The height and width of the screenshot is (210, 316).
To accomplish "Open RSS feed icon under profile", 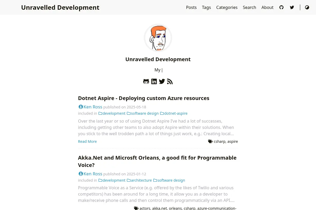I will coord(170,81).
